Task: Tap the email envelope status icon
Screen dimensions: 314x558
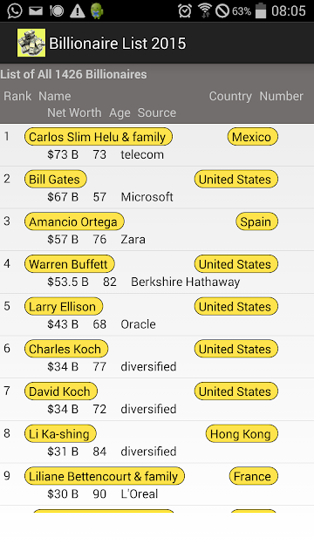Action: click(x=36, y=10)
